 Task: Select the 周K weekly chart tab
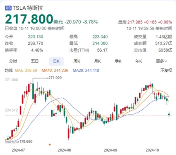pyautogui.click(x=77, y=61)
